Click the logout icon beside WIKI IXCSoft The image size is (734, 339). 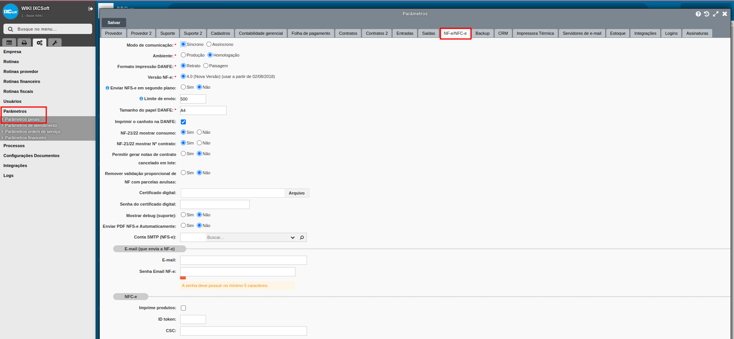click(91, 9)
